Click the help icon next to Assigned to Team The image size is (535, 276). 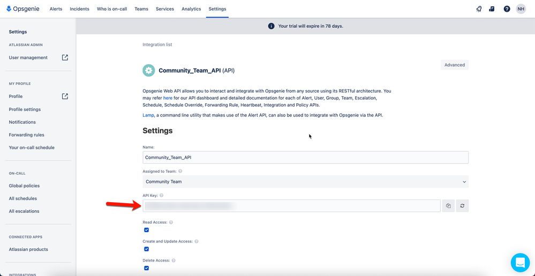tap(180, 171)
